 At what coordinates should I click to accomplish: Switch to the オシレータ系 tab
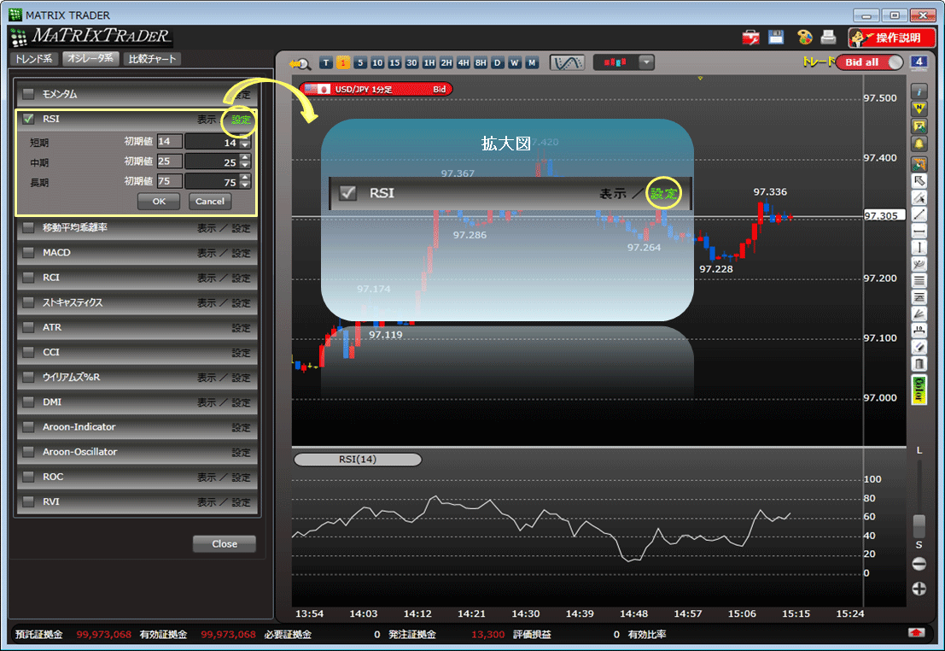(90, 59)
